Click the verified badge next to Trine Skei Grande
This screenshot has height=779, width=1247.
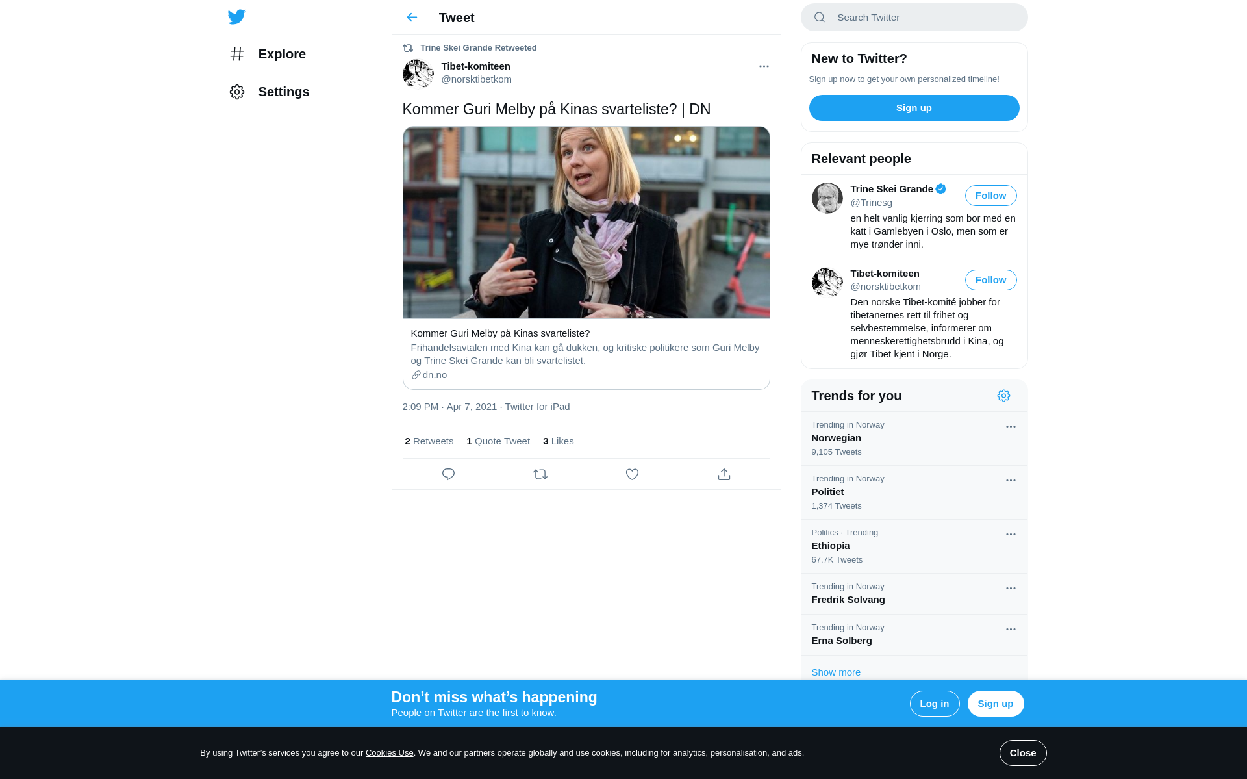coord(940,189)
